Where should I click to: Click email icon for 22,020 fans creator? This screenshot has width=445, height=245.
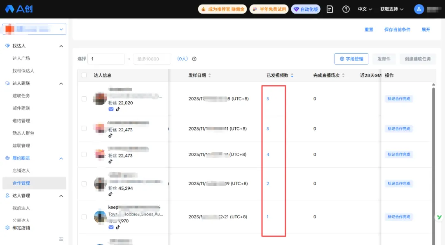(x=111, y=109)
